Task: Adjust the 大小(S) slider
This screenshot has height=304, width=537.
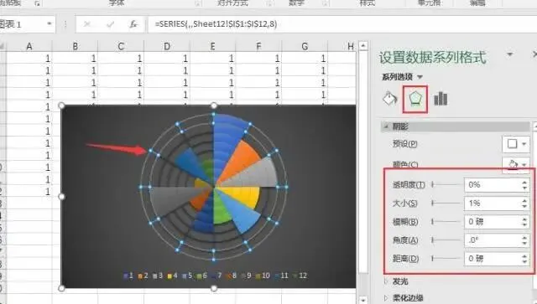Action: (446, 204)
